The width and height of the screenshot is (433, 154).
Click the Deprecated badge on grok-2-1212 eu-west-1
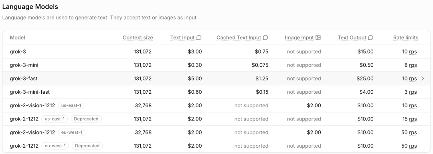tap(87, 146)
